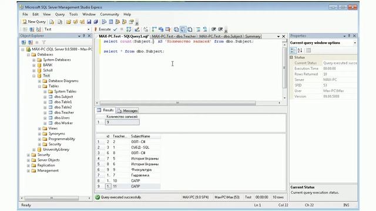Click the New Query toolbar button

tap(34, 22)
